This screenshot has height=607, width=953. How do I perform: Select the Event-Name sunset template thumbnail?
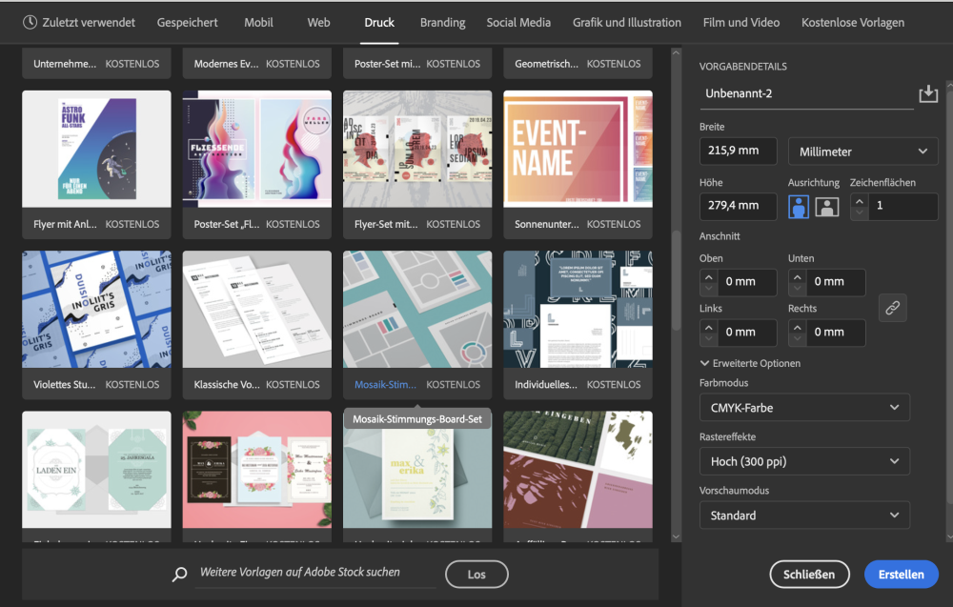click(578, 150)
